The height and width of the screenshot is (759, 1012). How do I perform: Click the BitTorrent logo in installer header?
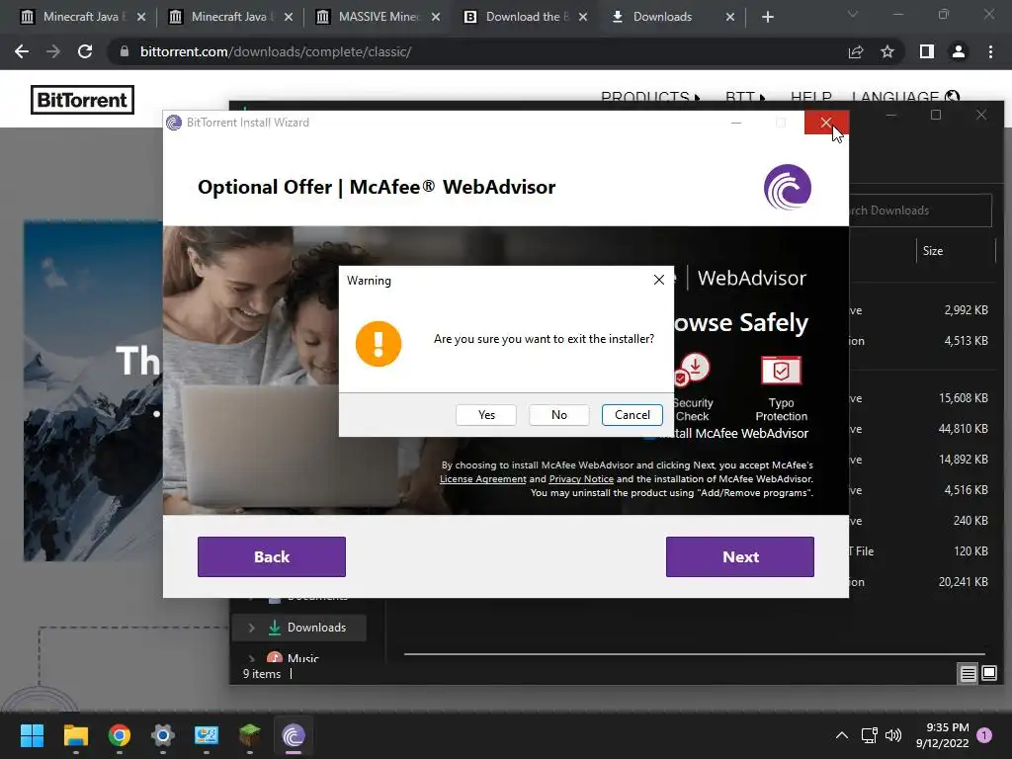point(788,187)
